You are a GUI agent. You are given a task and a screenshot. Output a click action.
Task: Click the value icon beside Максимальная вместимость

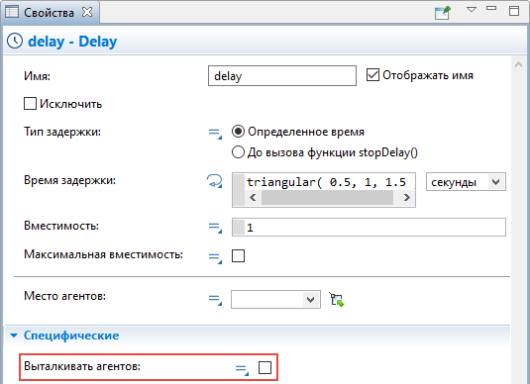(x=215, y=257)
